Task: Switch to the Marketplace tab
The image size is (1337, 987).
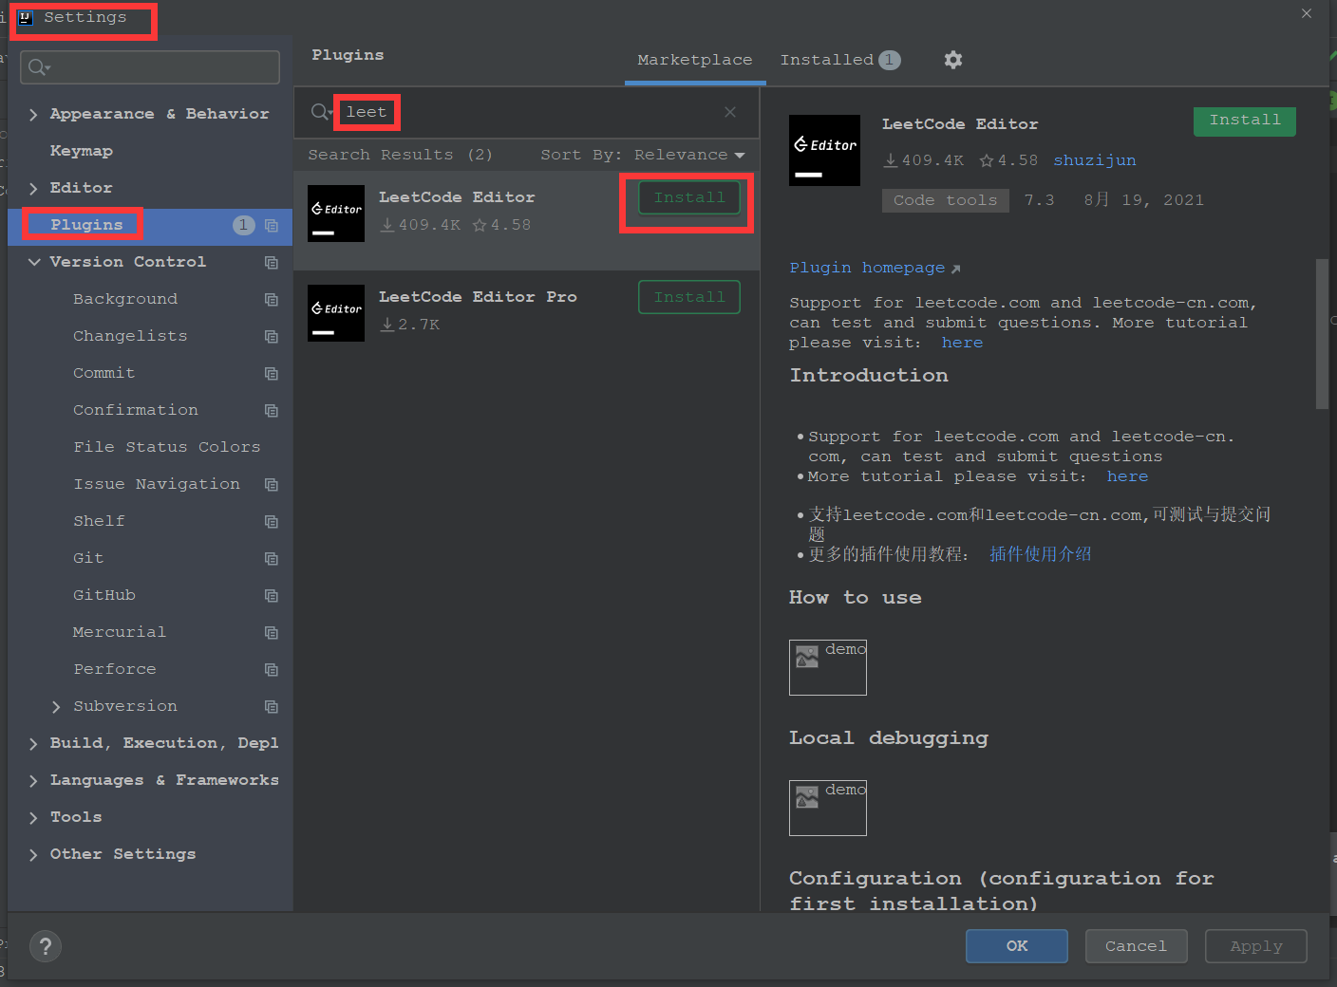Action: pyautogui.click(x=695, y=60)
